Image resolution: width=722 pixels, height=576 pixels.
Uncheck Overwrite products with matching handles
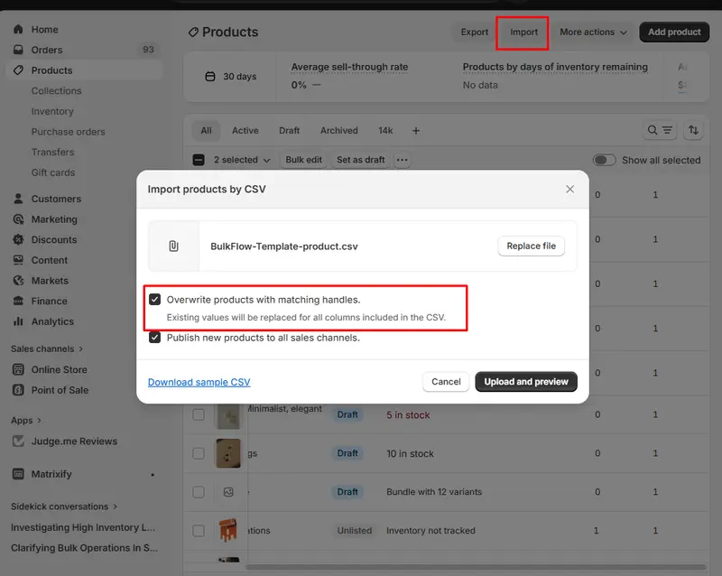coord(155,300)
